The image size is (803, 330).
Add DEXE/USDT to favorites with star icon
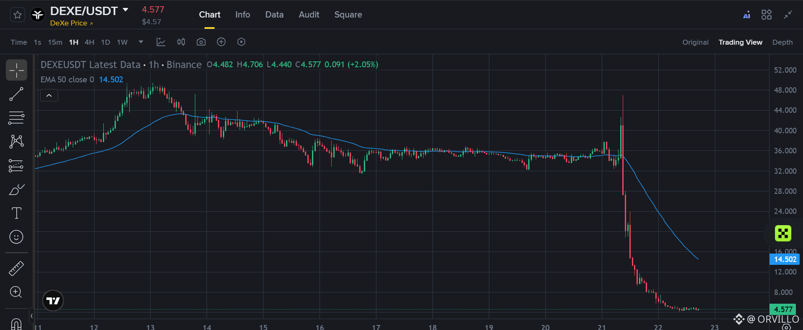[18, 15]
